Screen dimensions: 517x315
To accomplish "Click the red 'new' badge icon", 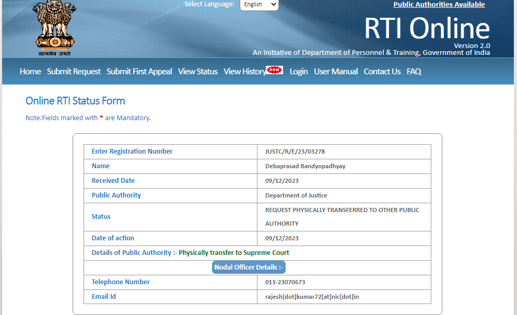I will tap(275, 70).
